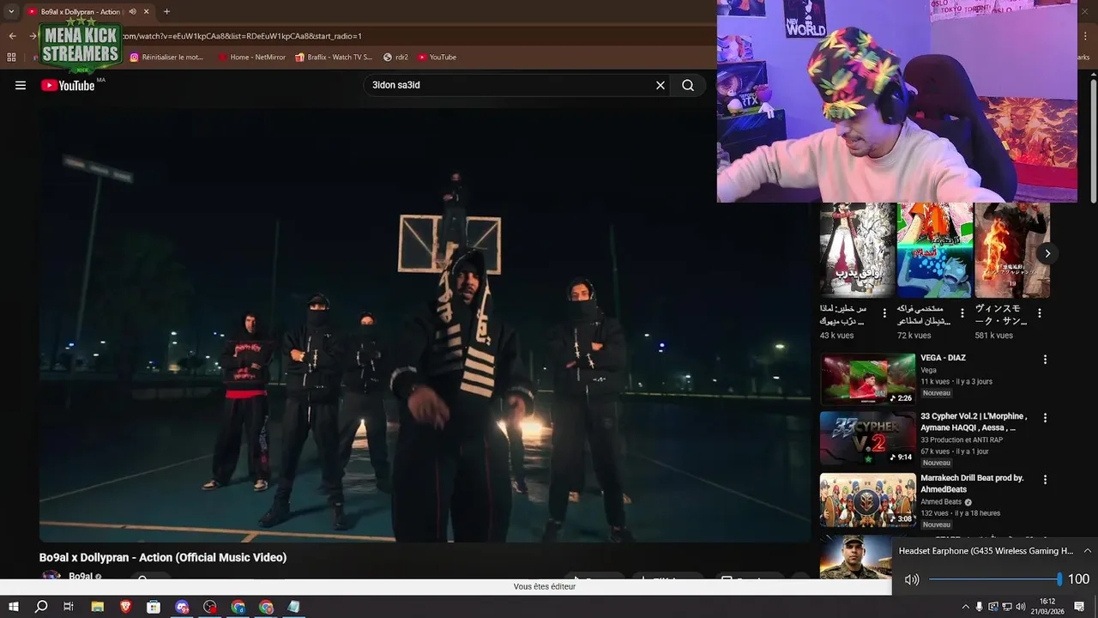Image resolution: width=1098 pixels, height=618 pixels.
Task: Mute the tab using its speaker icon
Action: [132, 12]
